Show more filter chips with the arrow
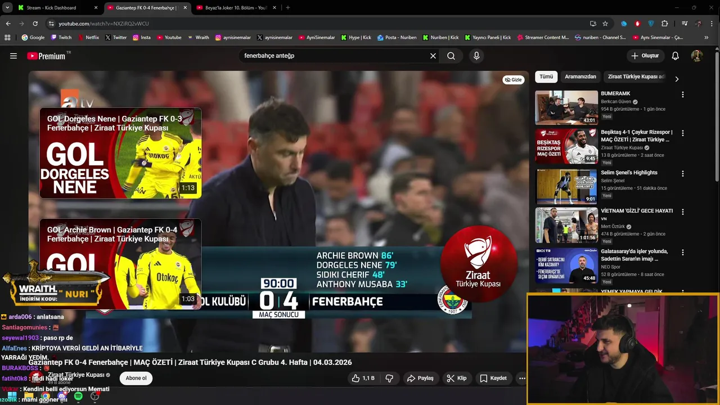720x405 pixels. pos(677,79)
